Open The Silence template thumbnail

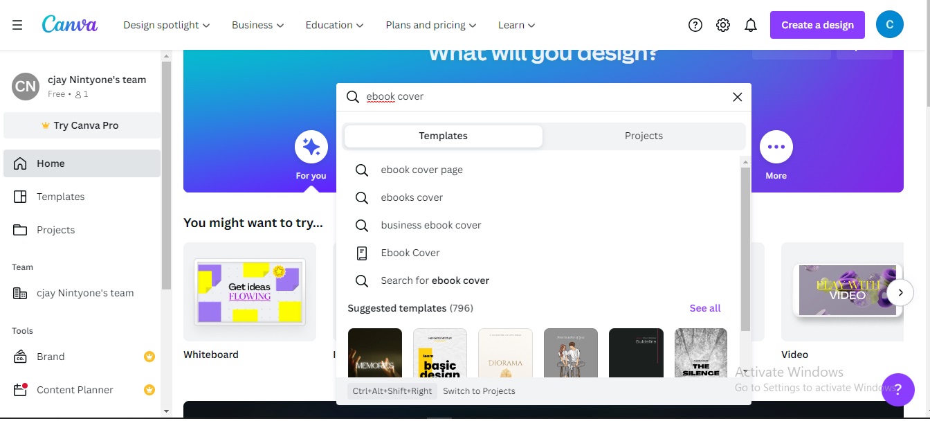click(701, 353)
